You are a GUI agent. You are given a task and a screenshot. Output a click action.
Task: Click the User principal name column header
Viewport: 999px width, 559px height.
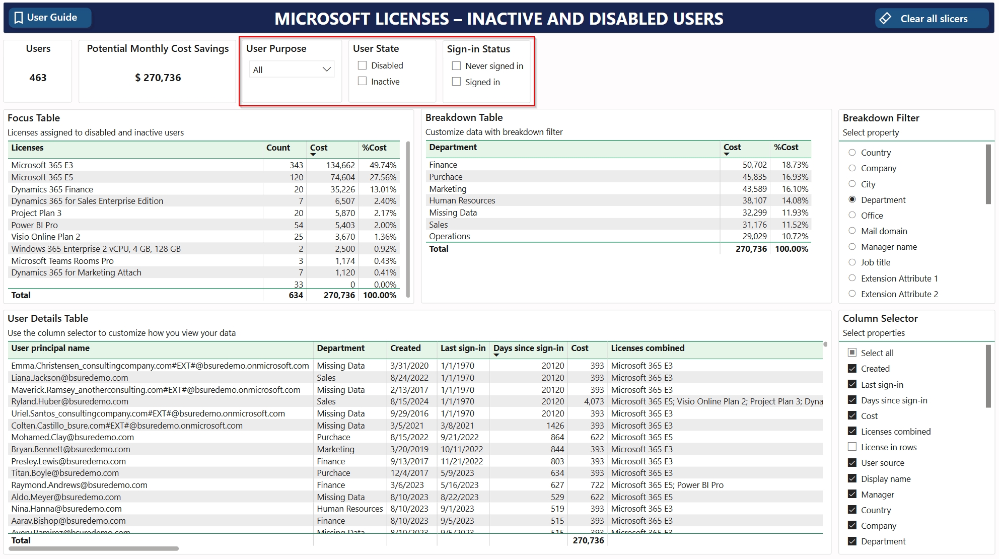(x=50, y=348)
